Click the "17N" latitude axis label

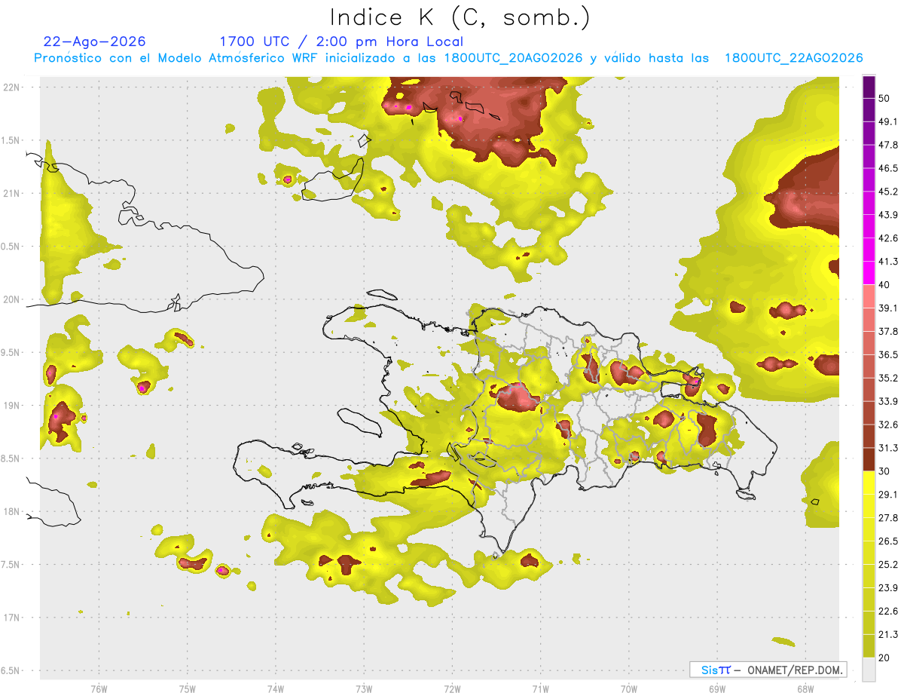click(11, 618)
